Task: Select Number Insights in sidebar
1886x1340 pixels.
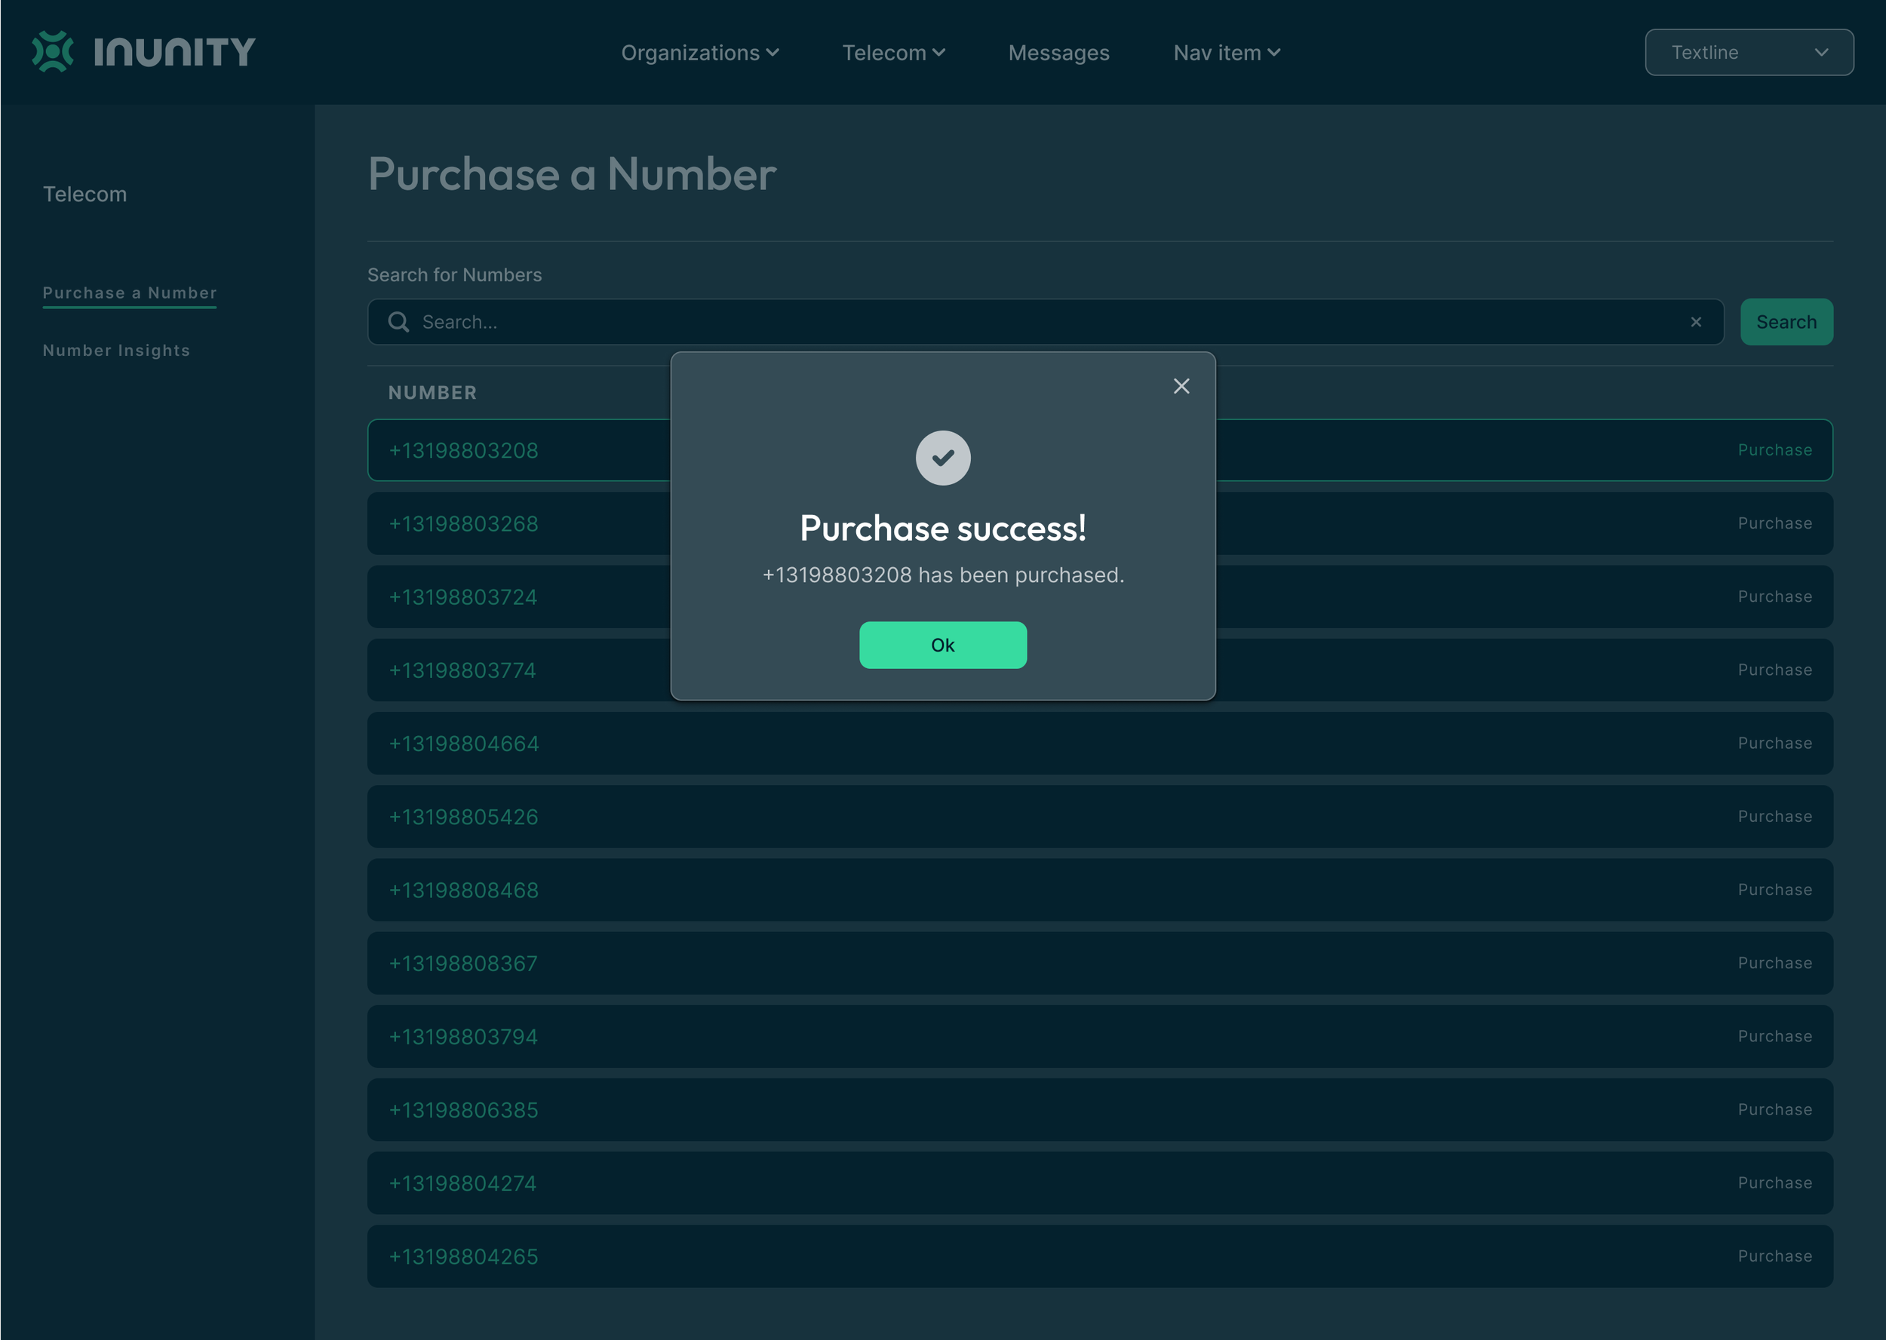Action: 116,351
